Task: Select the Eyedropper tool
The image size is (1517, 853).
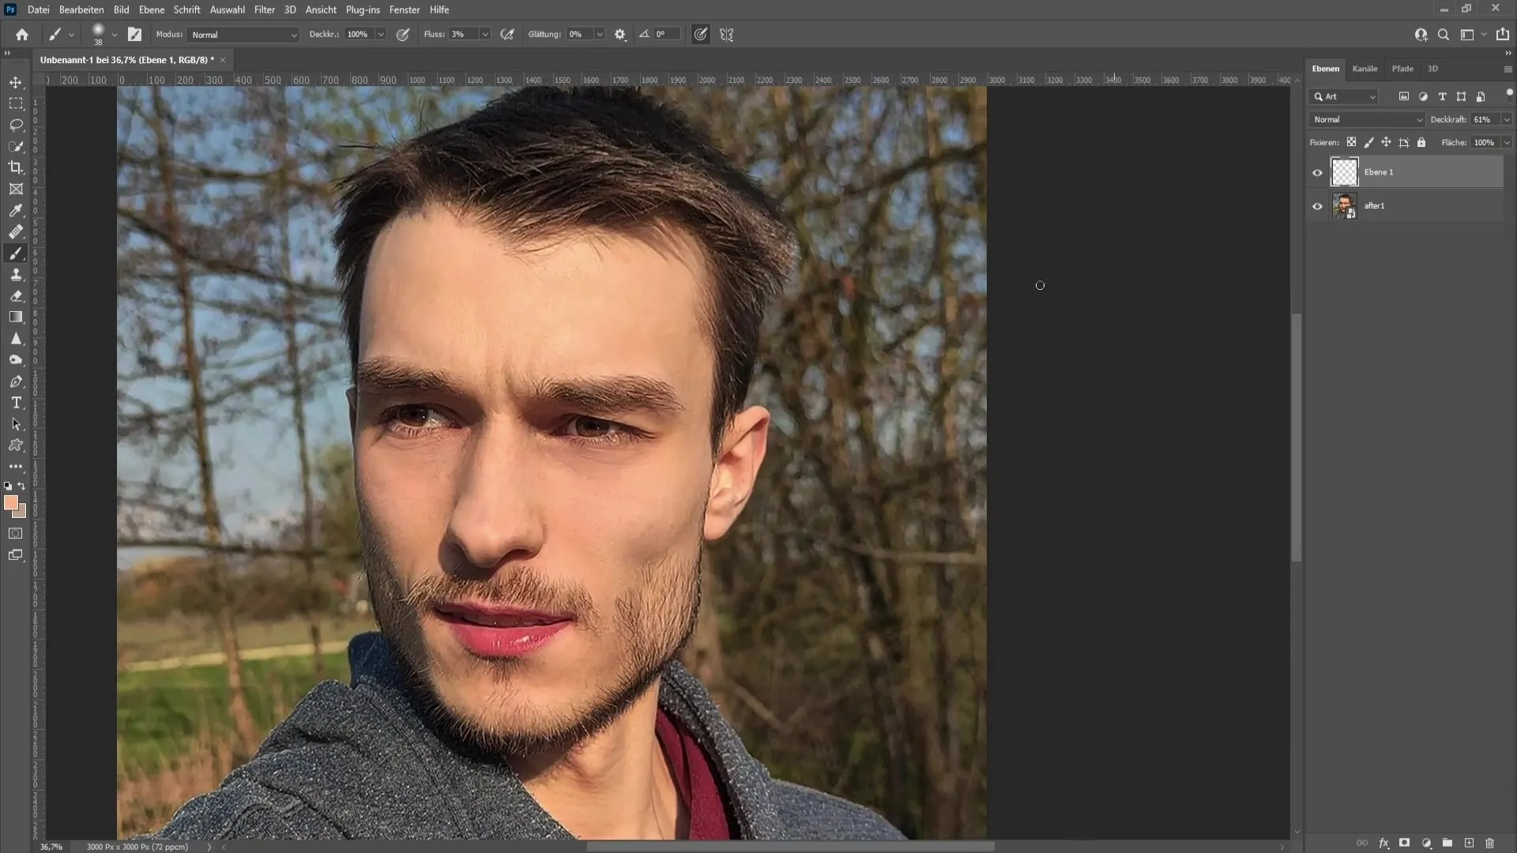Action: (16, 210)
